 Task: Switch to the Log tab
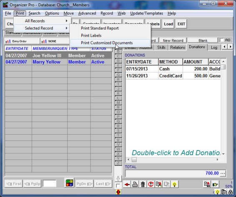214,47
